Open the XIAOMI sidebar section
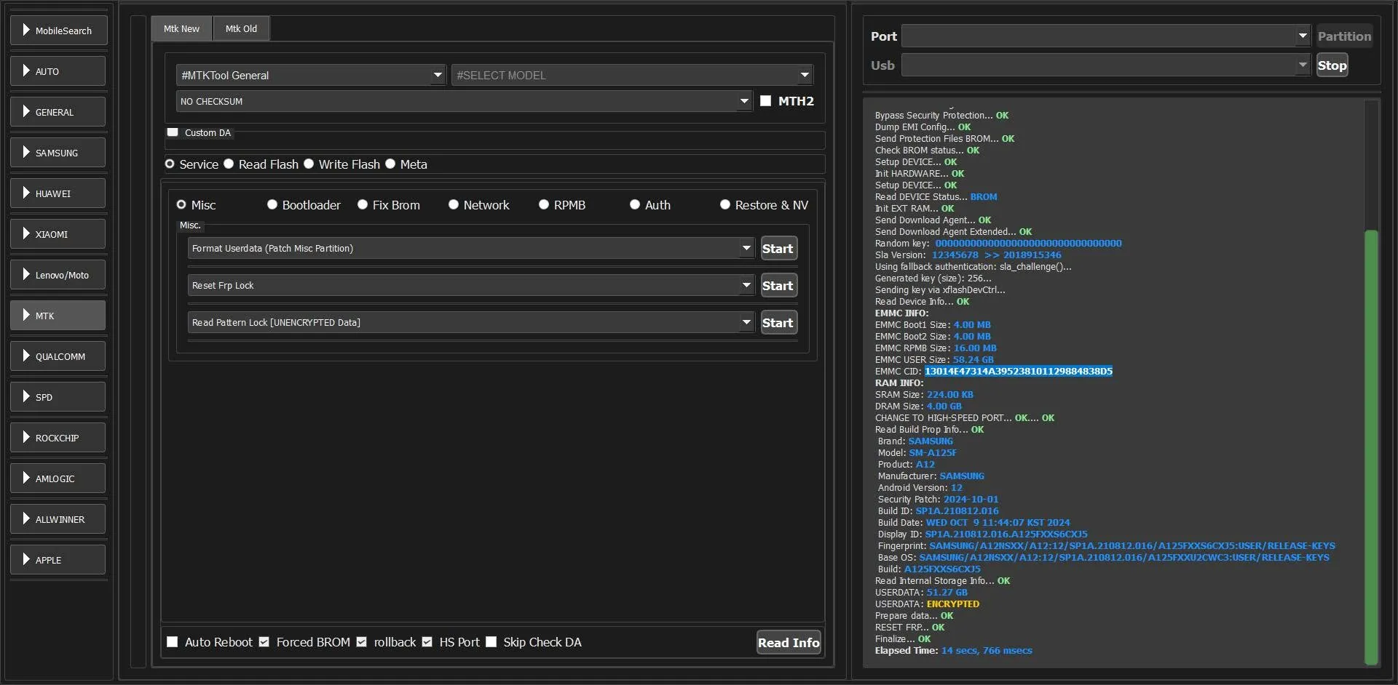 [x=59, y=234]
